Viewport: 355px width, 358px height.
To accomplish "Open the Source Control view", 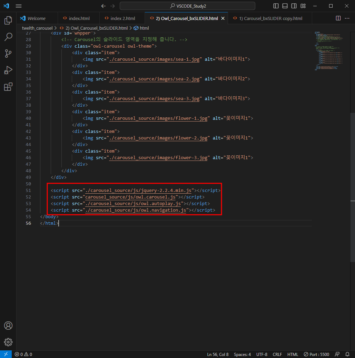I will (8, 54).
